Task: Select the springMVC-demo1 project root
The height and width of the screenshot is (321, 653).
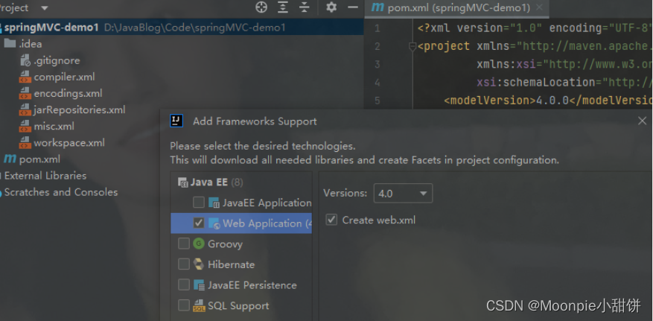Action: click(x=182, y=28)
